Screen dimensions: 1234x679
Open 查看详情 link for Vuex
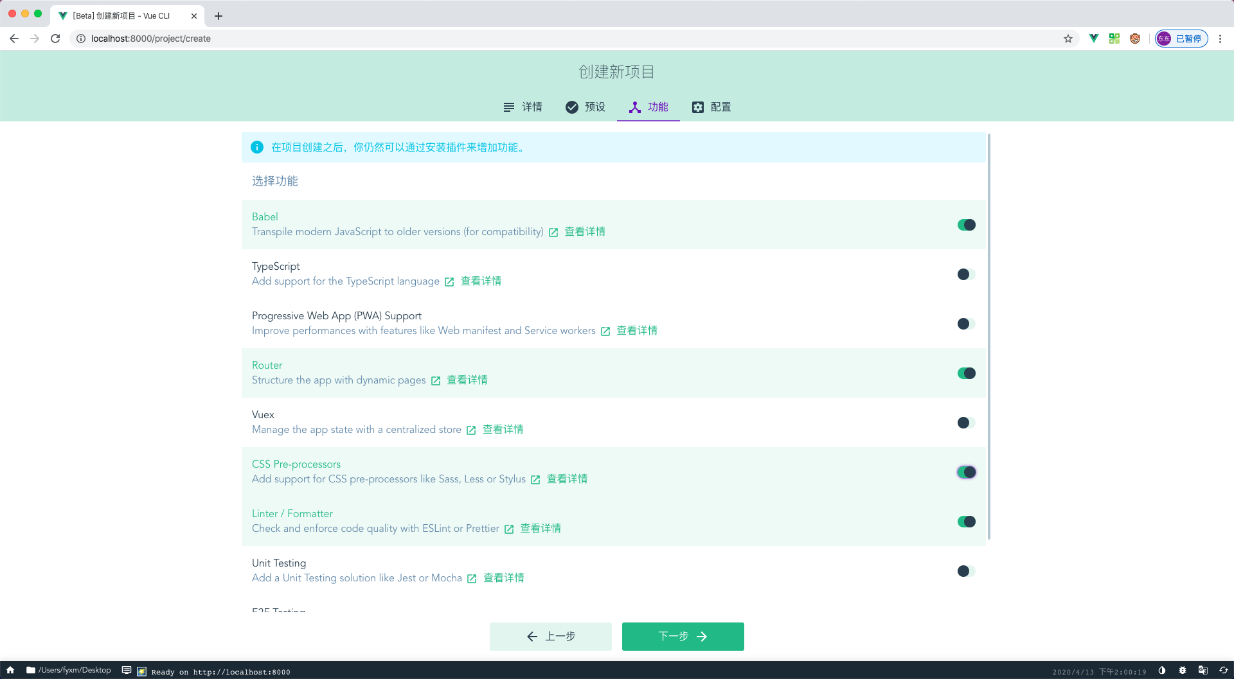(x=503, y=430)
